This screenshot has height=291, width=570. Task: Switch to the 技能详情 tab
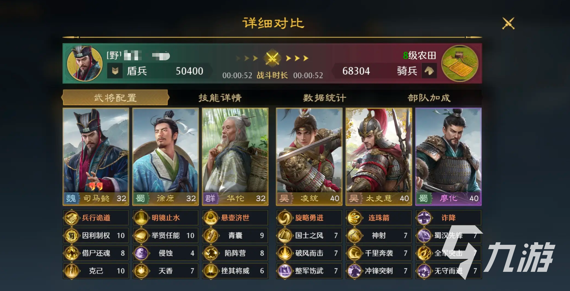220,97
